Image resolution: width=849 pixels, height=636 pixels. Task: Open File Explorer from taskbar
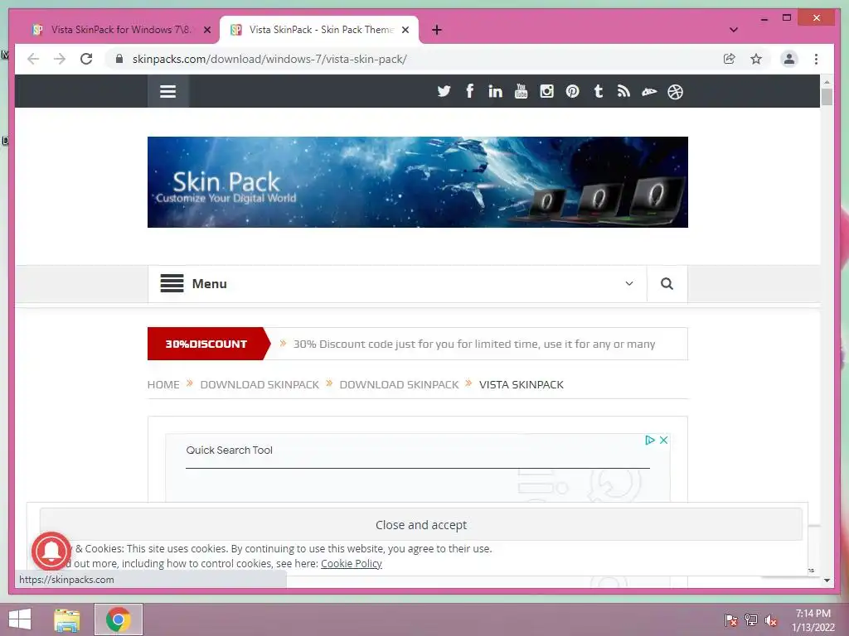click(66, 619)
